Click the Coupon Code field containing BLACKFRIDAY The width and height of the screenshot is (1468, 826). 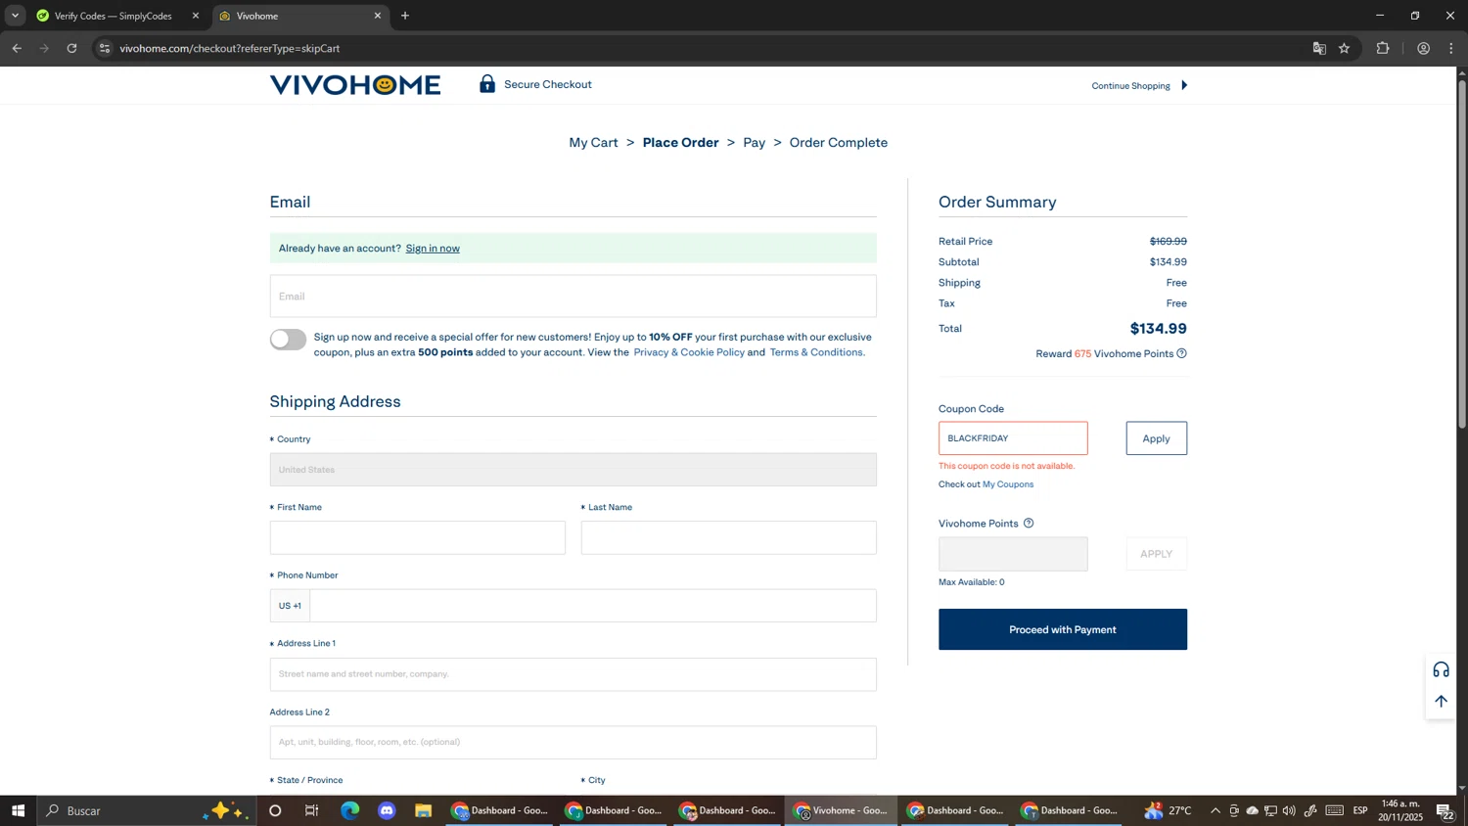(1013, 438)
